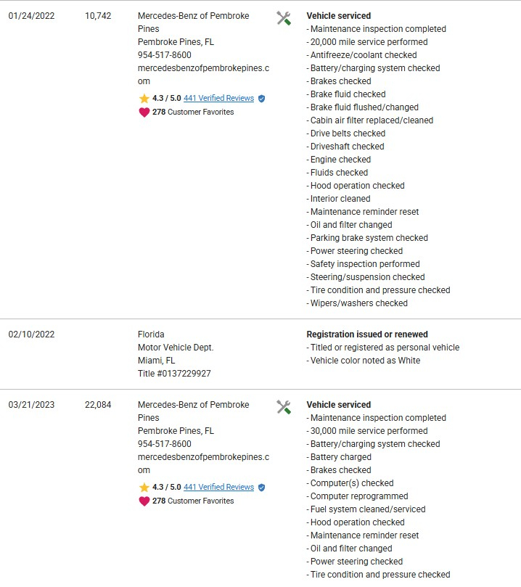Click the 22,084 mileage value

point(98,405)
